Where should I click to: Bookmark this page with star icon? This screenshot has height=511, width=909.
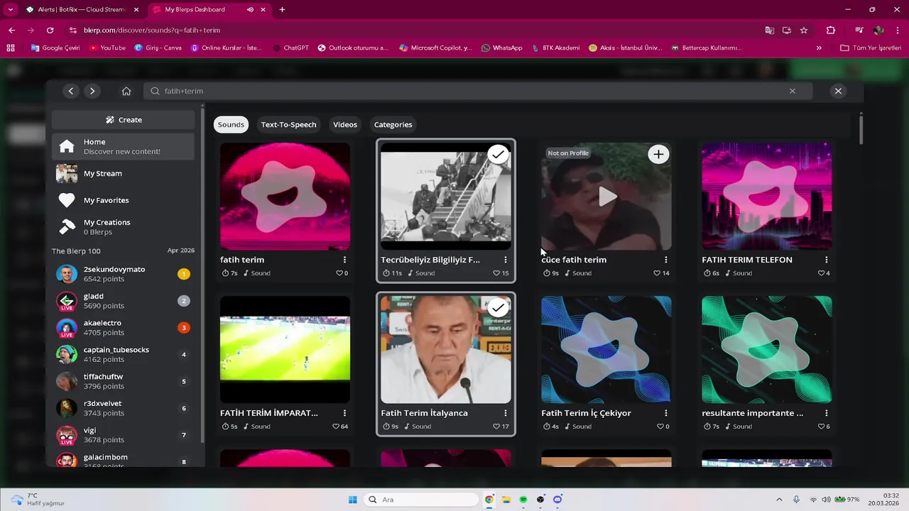804,31
